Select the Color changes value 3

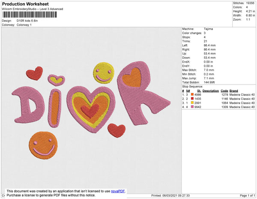205,33
